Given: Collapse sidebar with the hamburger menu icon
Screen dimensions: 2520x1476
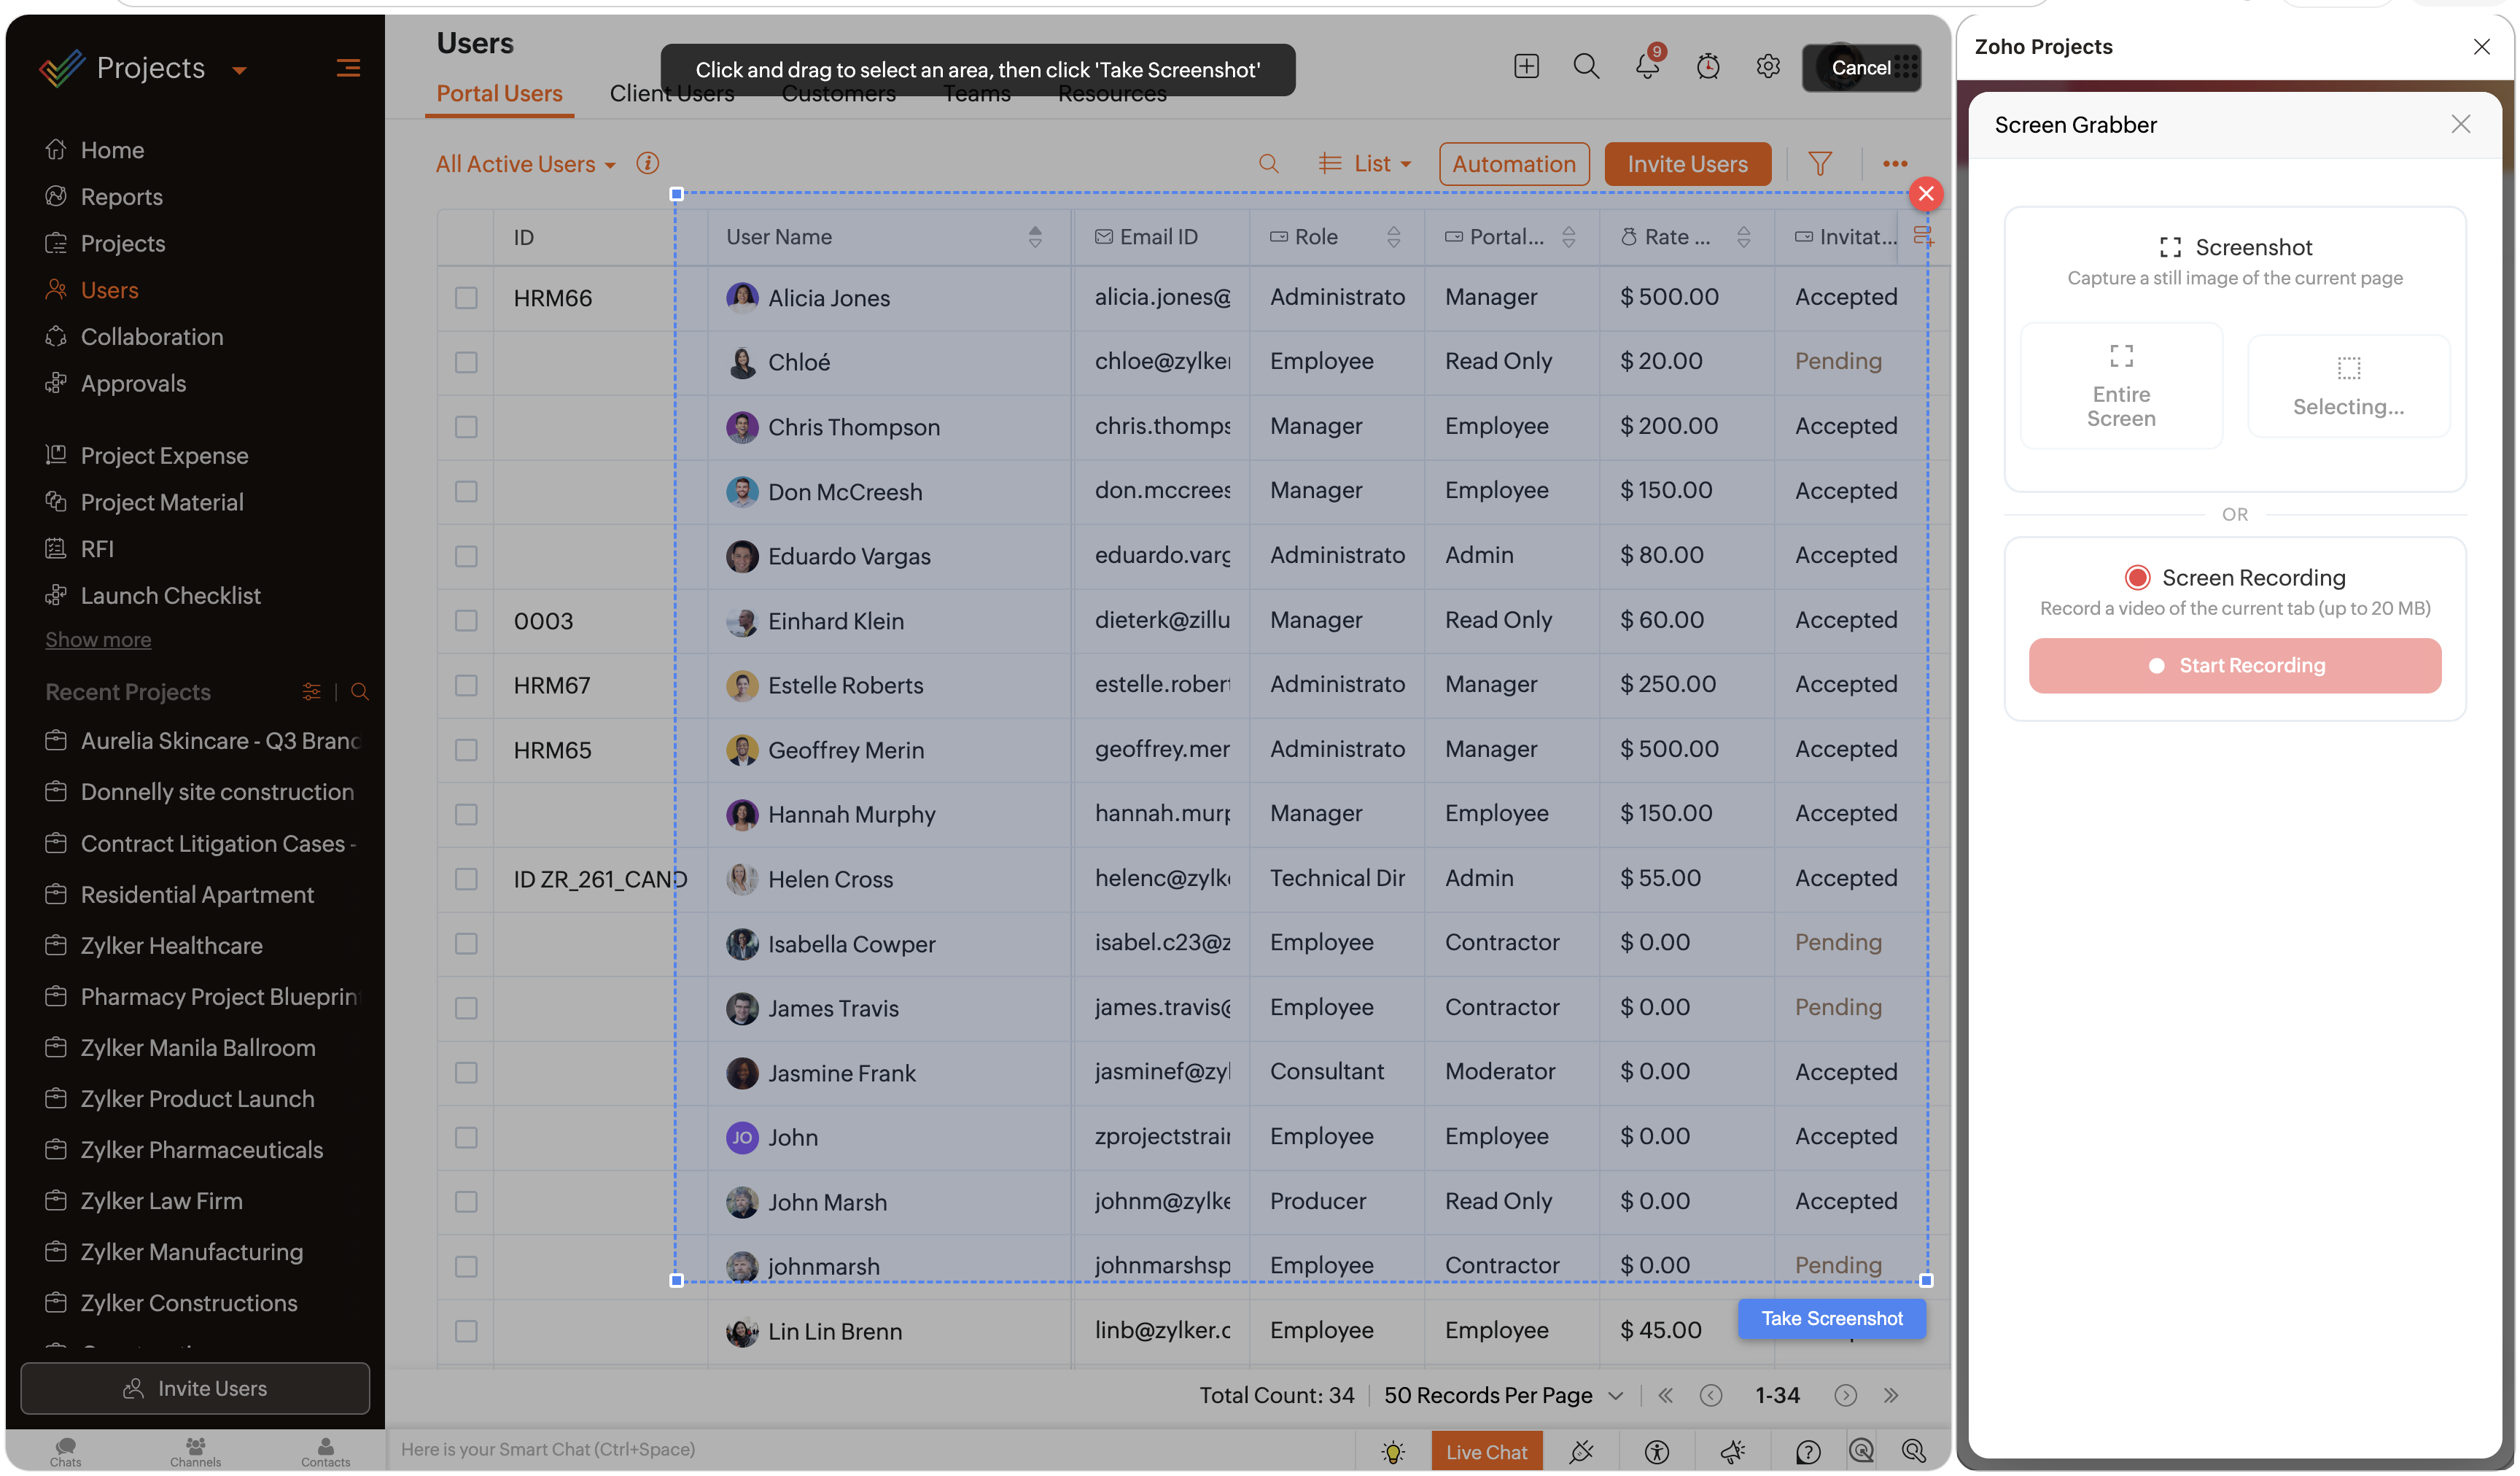Looking at the screenshot, I should (348, 68).
